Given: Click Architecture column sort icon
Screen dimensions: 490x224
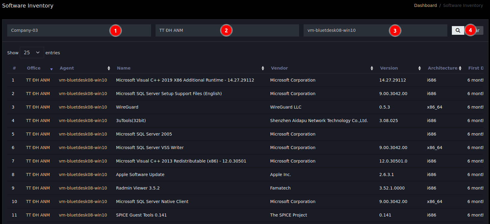Looking at the screenshot, I should (460, 68).
